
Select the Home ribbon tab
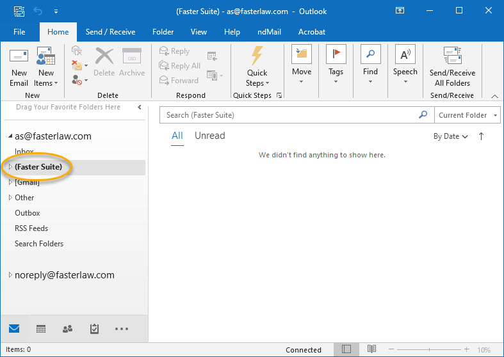(x=58, y=32)
